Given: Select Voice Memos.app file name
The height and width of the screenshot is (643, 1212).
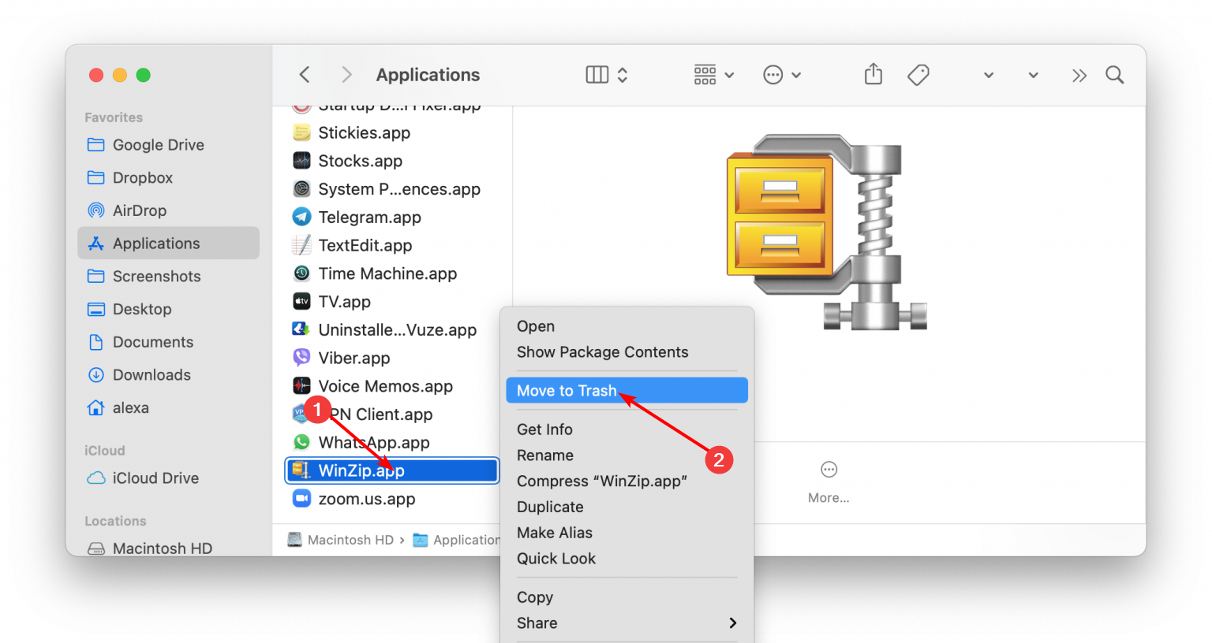Looking at the screenshot, I should point(385,386).
